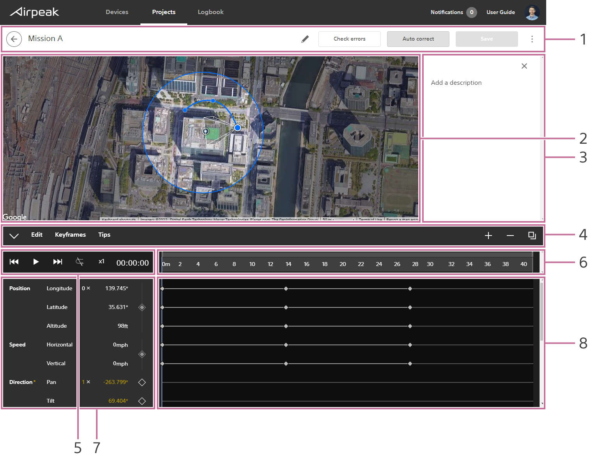Toggle a keyframe for Latitude position
This screenshot has height=457, width=593.
tap(142, 307)
